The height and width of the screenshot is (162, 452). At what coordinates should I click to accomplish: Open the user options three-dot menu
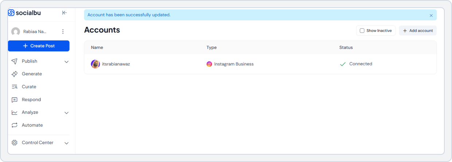pyautogui.click(x=63, y=32)
